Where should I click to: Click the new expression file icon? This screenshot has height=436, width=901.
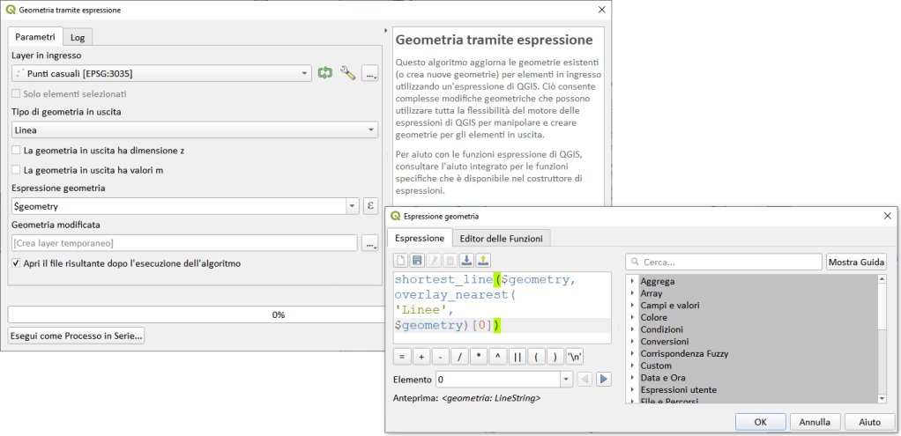(x=401, y=261)
